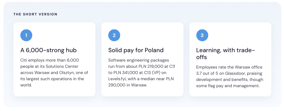
Task: Select the "A 6,000-strong hub" heading
Action: coord(48,50)
